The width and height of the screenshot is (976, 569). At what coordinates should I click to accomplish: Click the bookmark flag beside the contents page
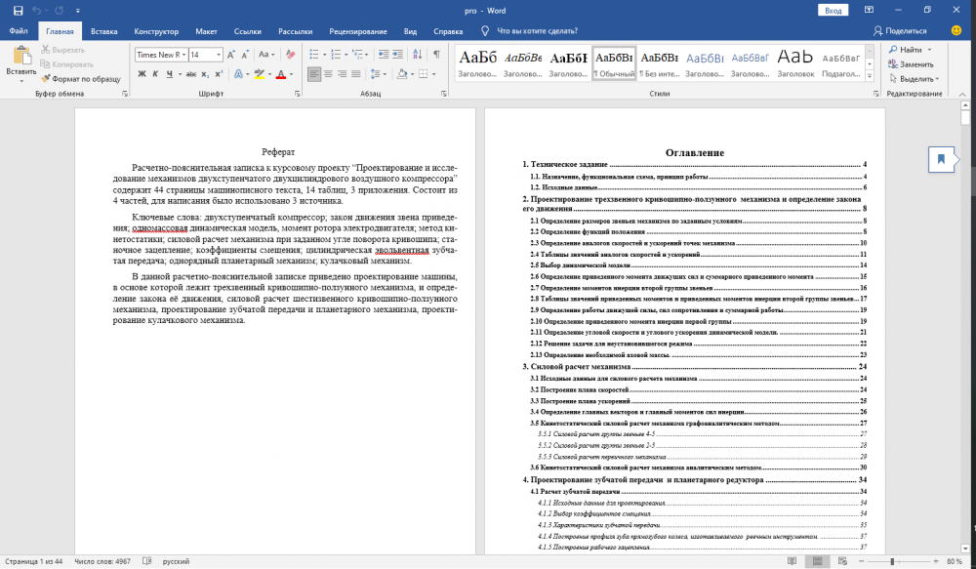[941, 159]
